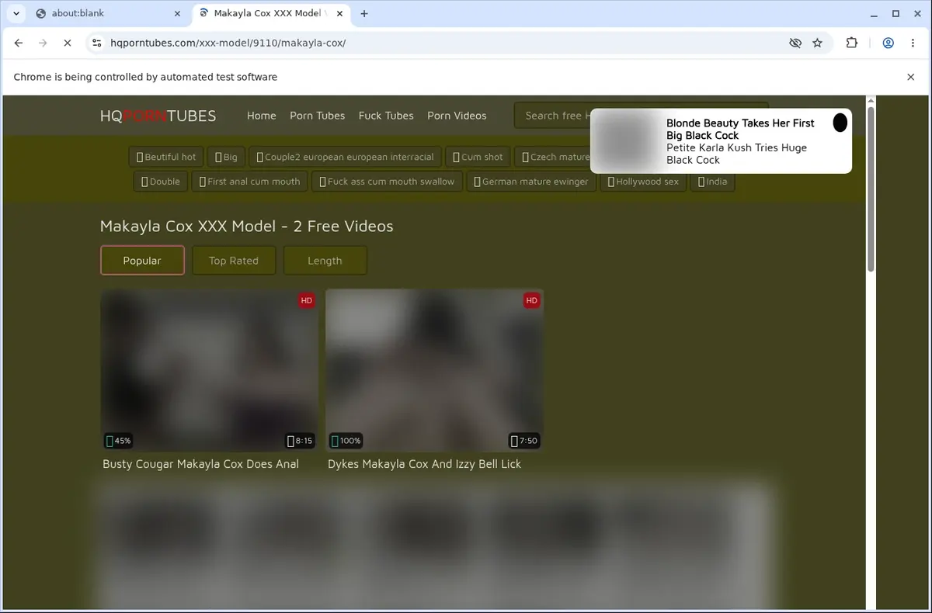Open the Hollywood sex tag

(643, 182)
